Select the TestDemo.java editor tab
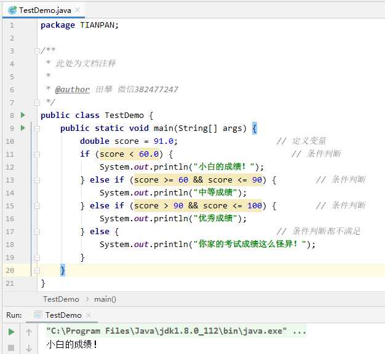The image size is (385, 354). 44,10
